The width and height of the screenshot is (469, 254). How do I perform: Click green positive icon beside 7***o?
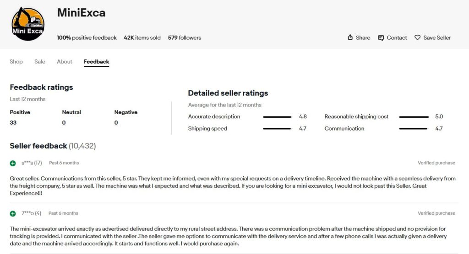point(13,213)
